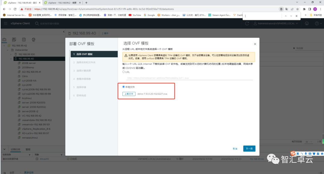
Task: Switch to the 警报 alarms tab
Action: [28, 149]
